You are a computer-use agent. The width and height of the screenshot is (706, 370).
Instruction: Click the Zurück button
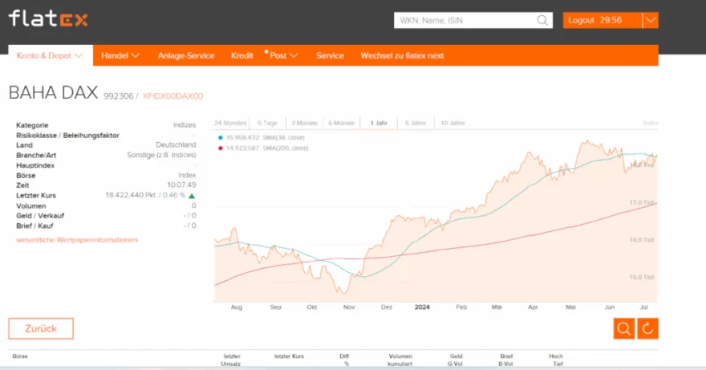click(41, 328)
